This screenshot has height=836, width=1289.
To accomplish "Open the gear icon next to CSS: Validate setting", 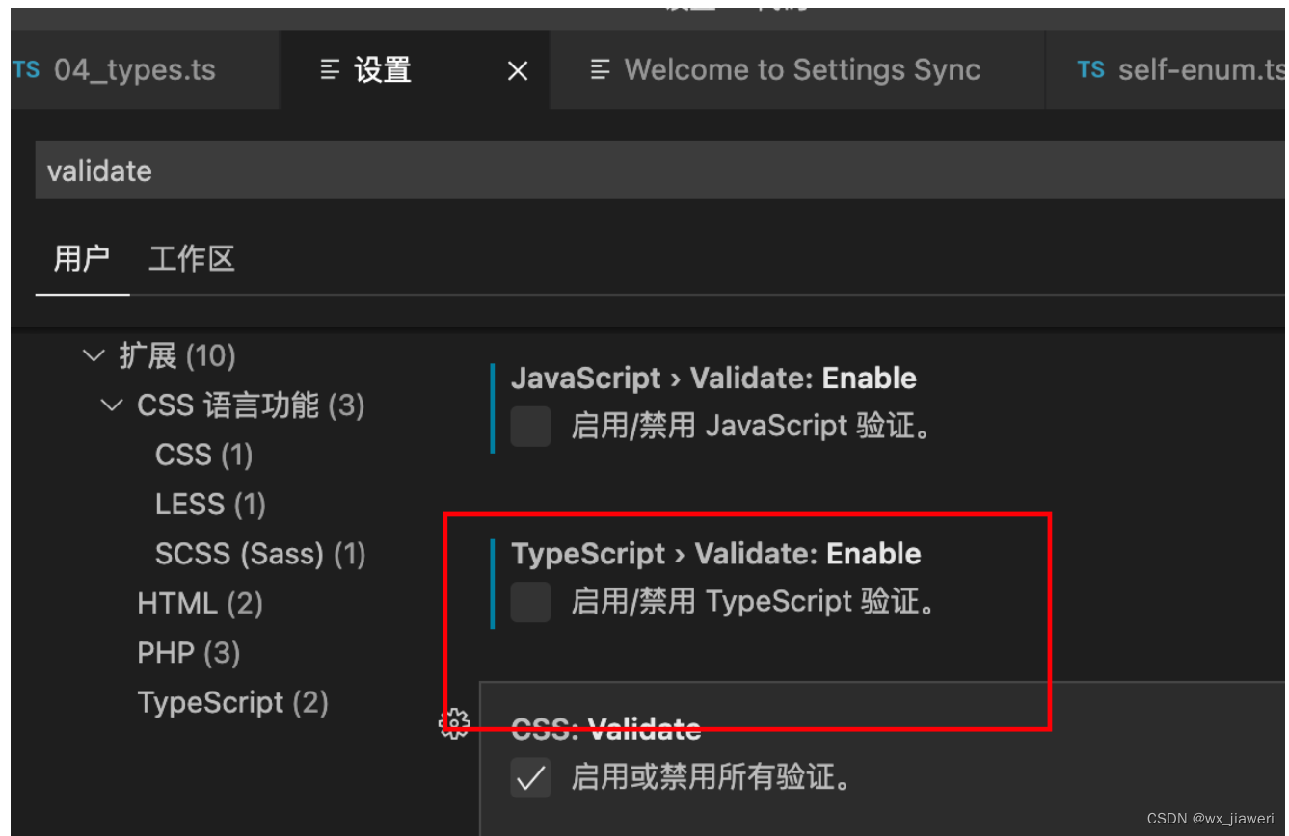I will click(x=454, y=721).
